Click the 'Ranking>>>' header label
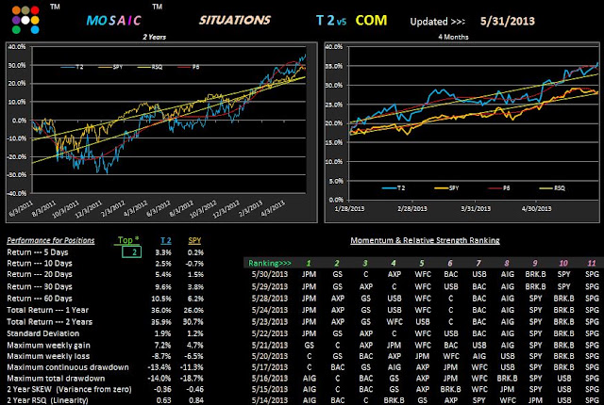 tap(270, 263)
